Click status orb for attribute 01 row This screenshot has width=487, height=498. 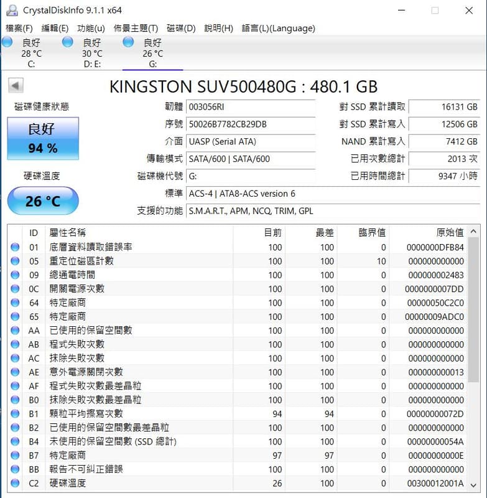point(15,247)
